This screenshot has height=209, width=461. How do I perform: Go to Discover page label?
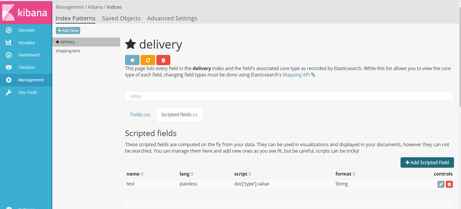[26, 30]
